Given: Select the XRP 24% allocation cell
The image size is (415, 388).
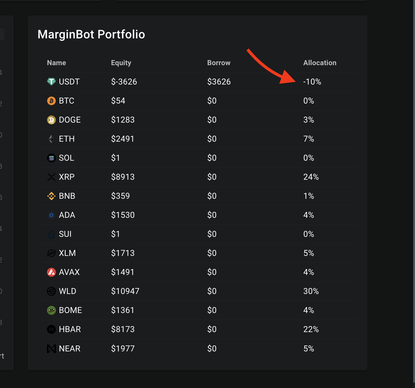Looking at the screenshot, I should pyautogui.click(x=311, y=177).
